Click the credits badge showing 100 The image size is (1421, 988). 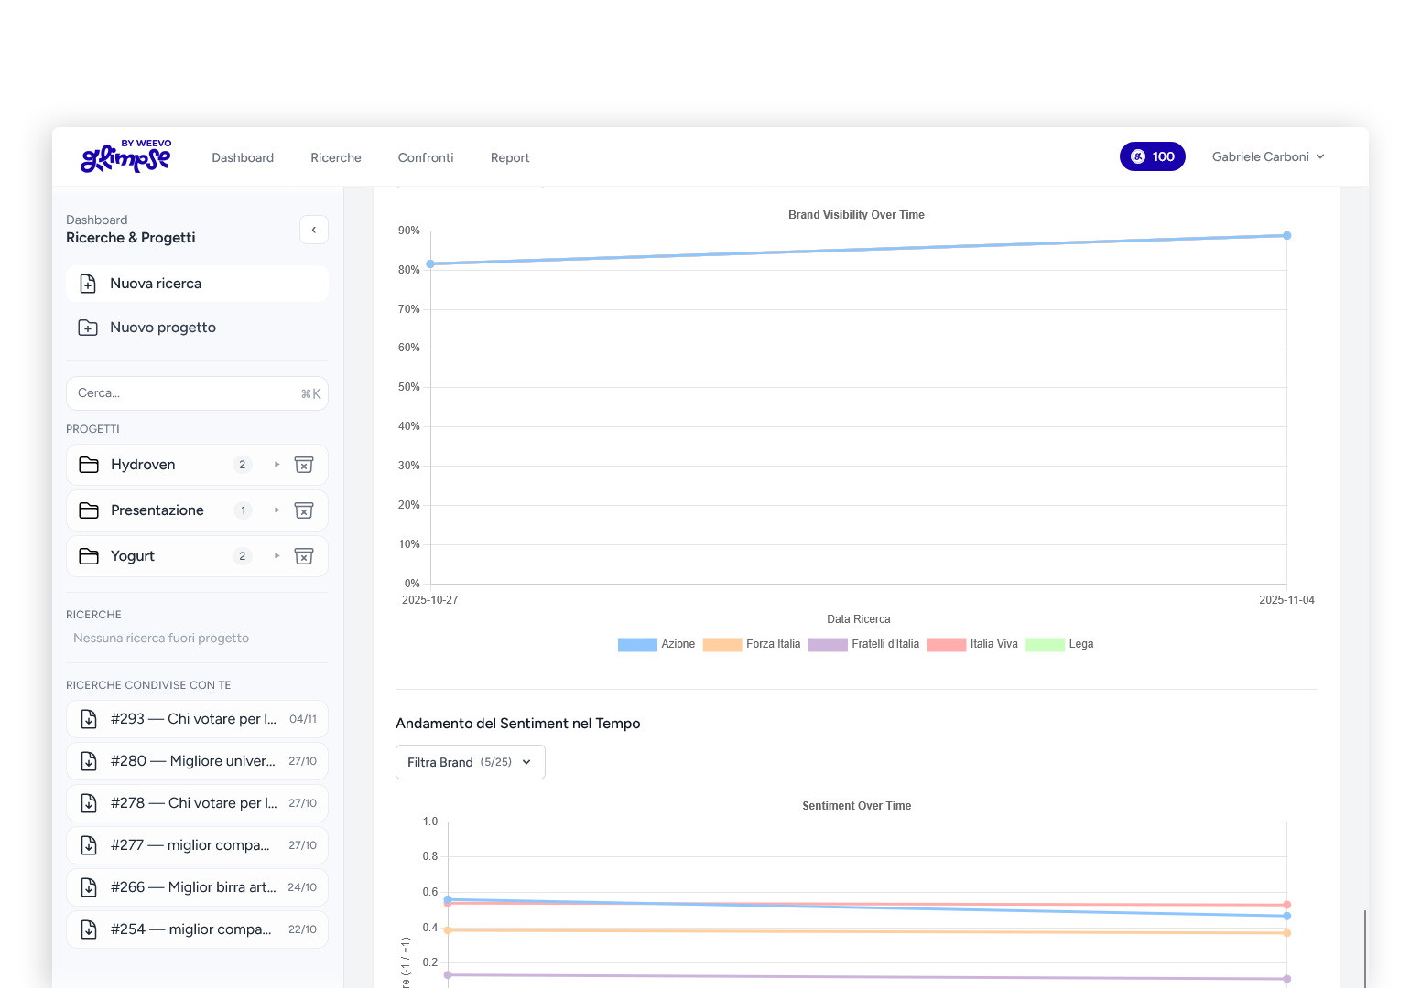[x=1152, y=156]
